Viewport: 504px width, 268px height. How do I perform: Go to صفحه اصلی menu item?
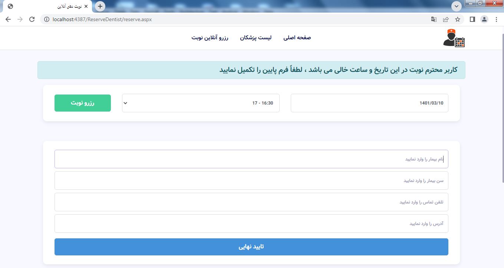[297, 38]
